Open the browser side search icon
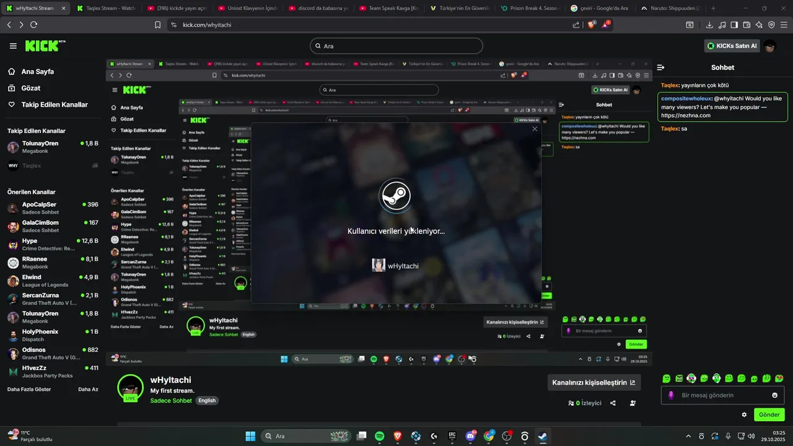Screen dimensions: 793x446 (690, 25)
